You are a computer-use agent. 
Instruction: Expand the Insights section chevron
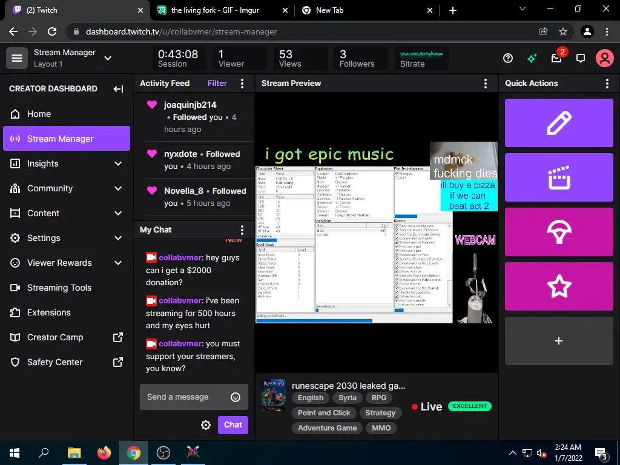(118, 163)
